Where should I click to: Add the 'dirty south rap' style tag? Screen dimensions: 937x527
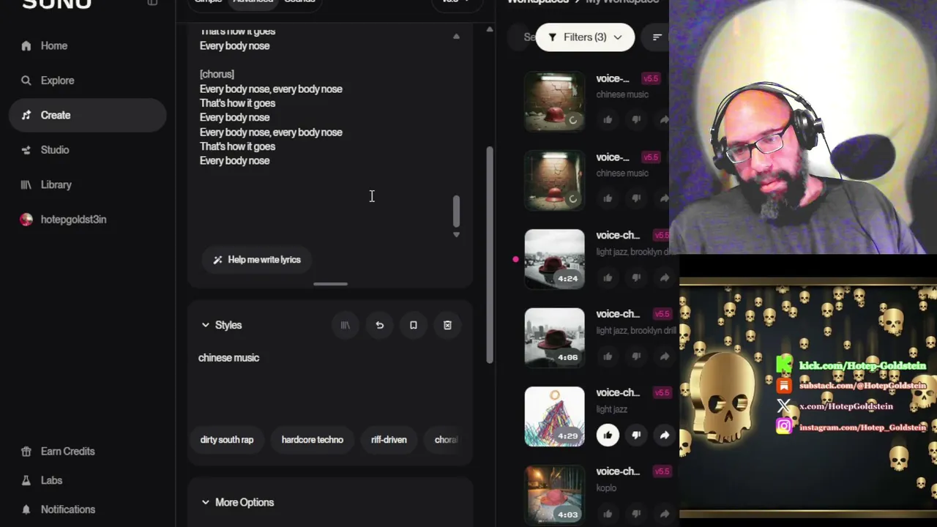click(x=227, y=440)
